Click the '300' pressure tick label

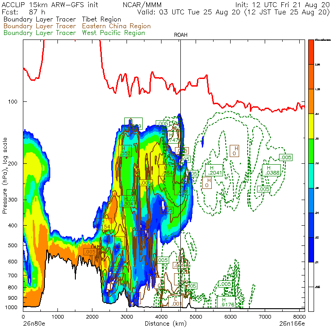point(13,200)
